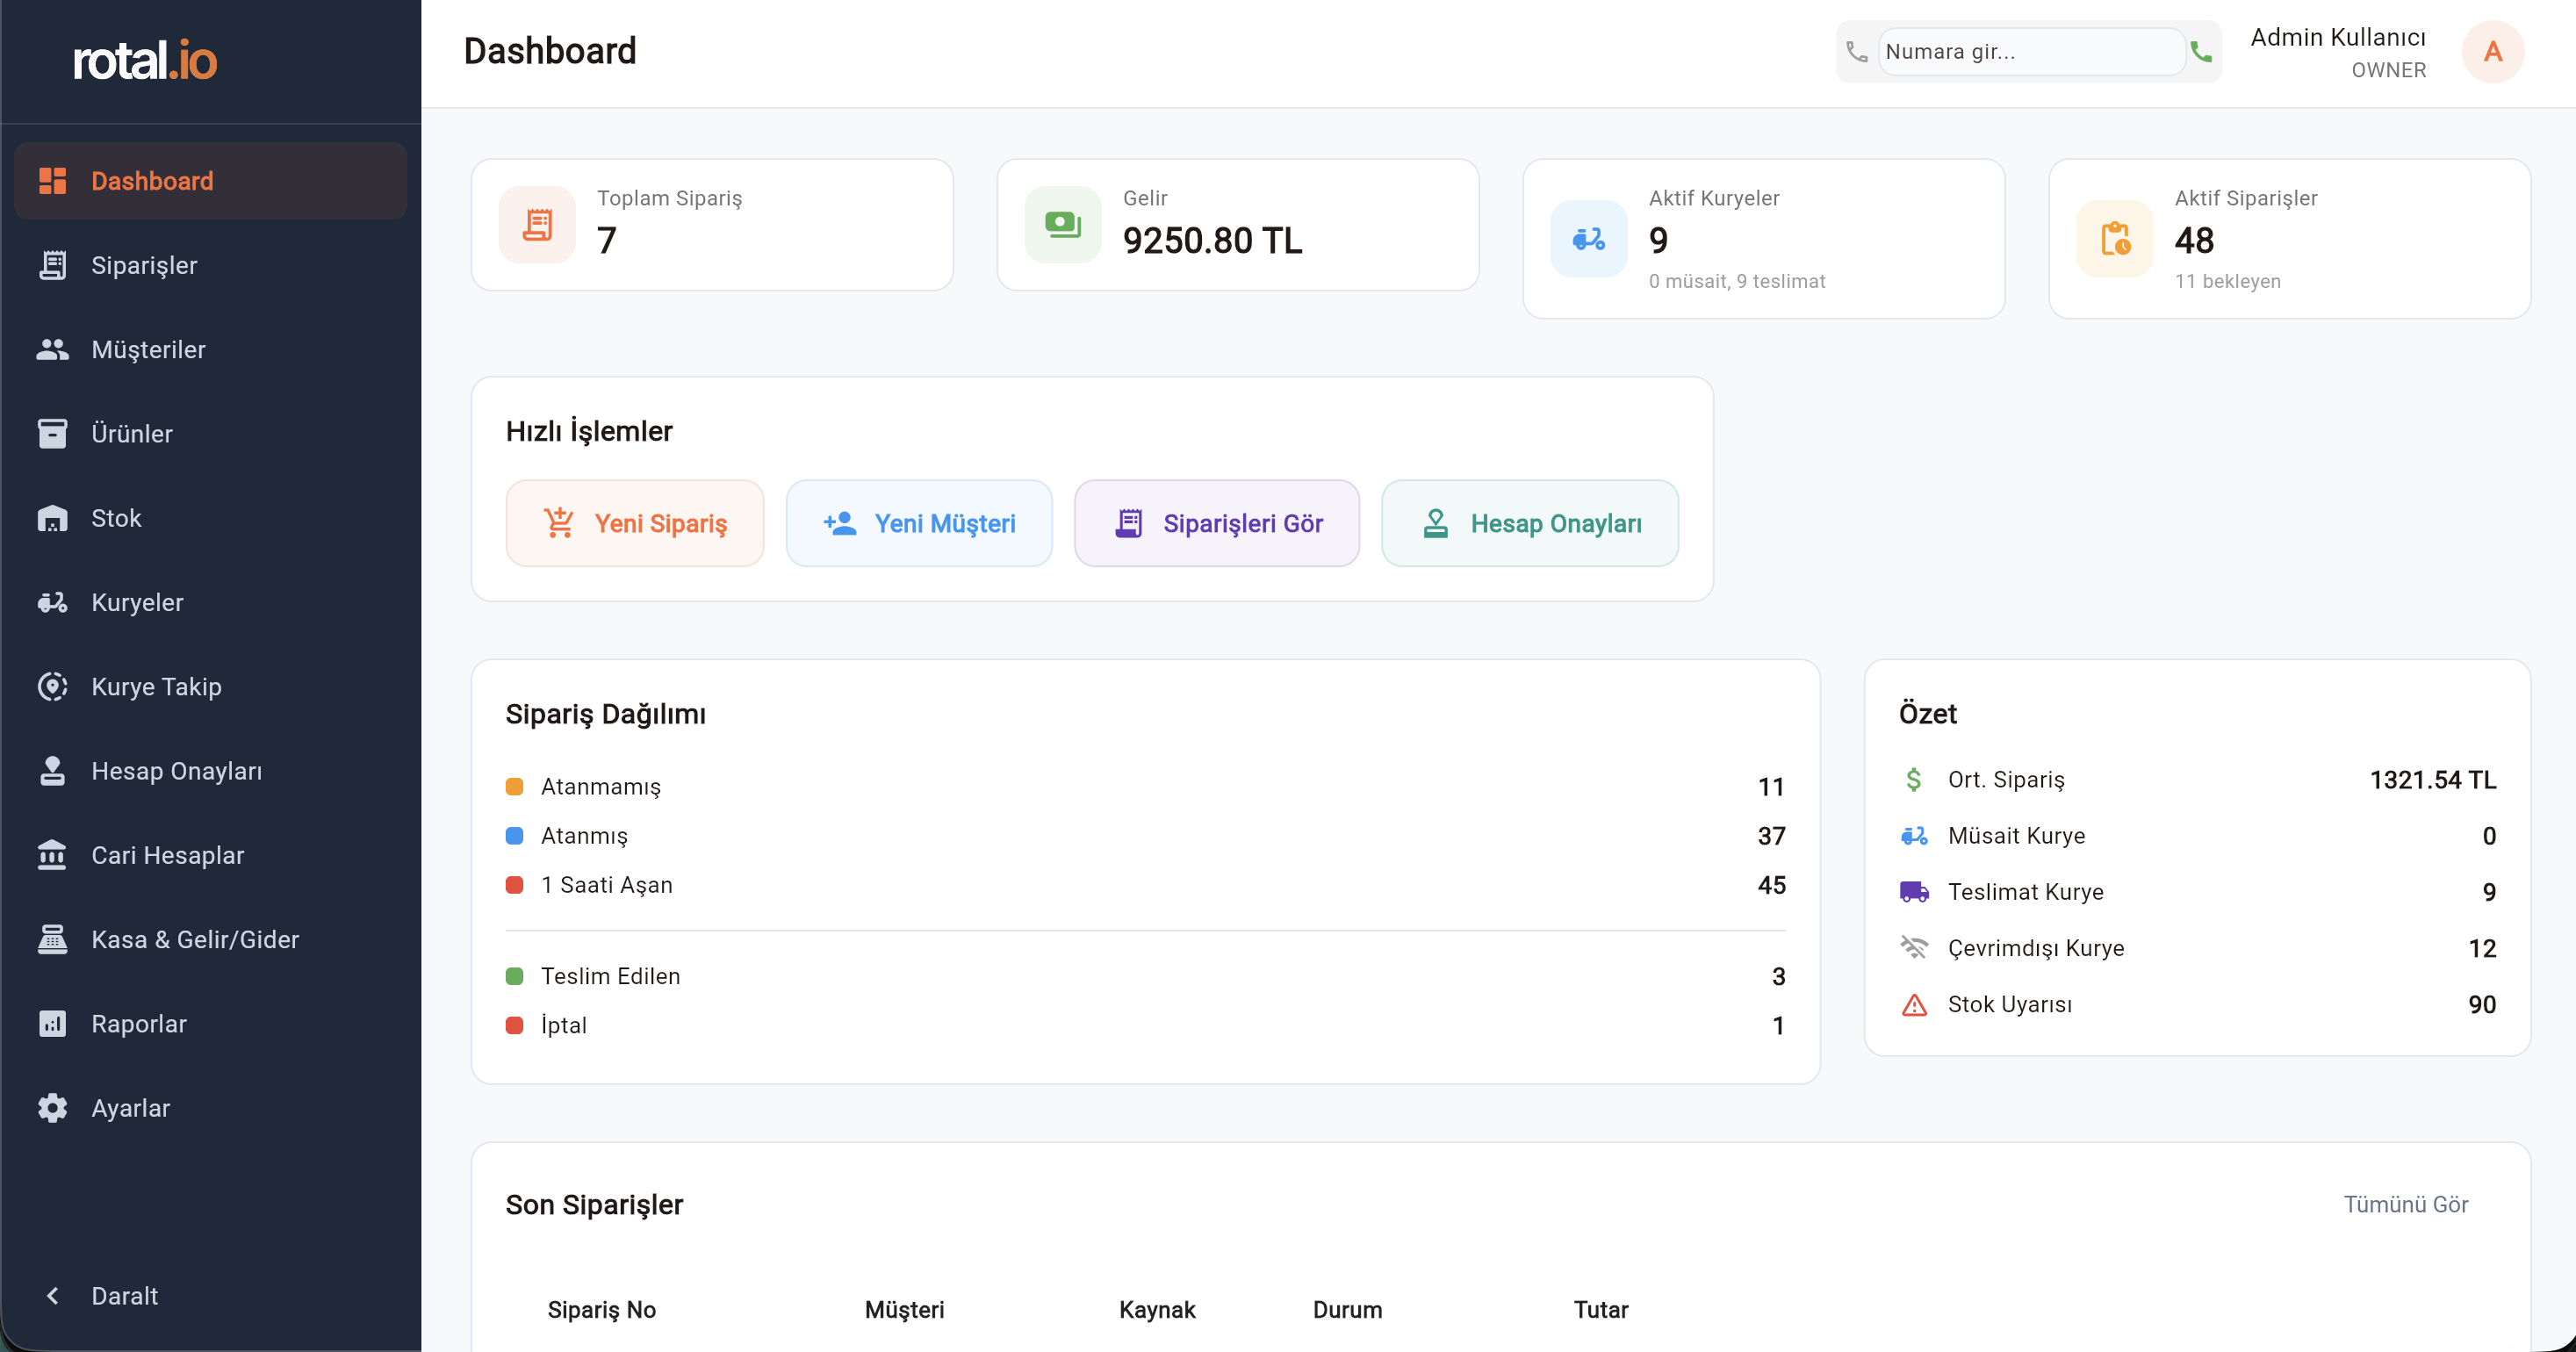This screenshot has width=2576, height=1352.
Task: Open the Tümünü Gör link
Action: [x=2405, y=1205]
